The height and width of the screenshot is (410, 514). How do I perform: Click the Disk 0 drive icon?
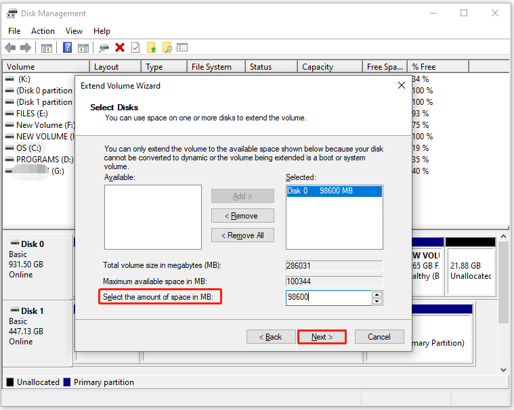tap(15, 243)
